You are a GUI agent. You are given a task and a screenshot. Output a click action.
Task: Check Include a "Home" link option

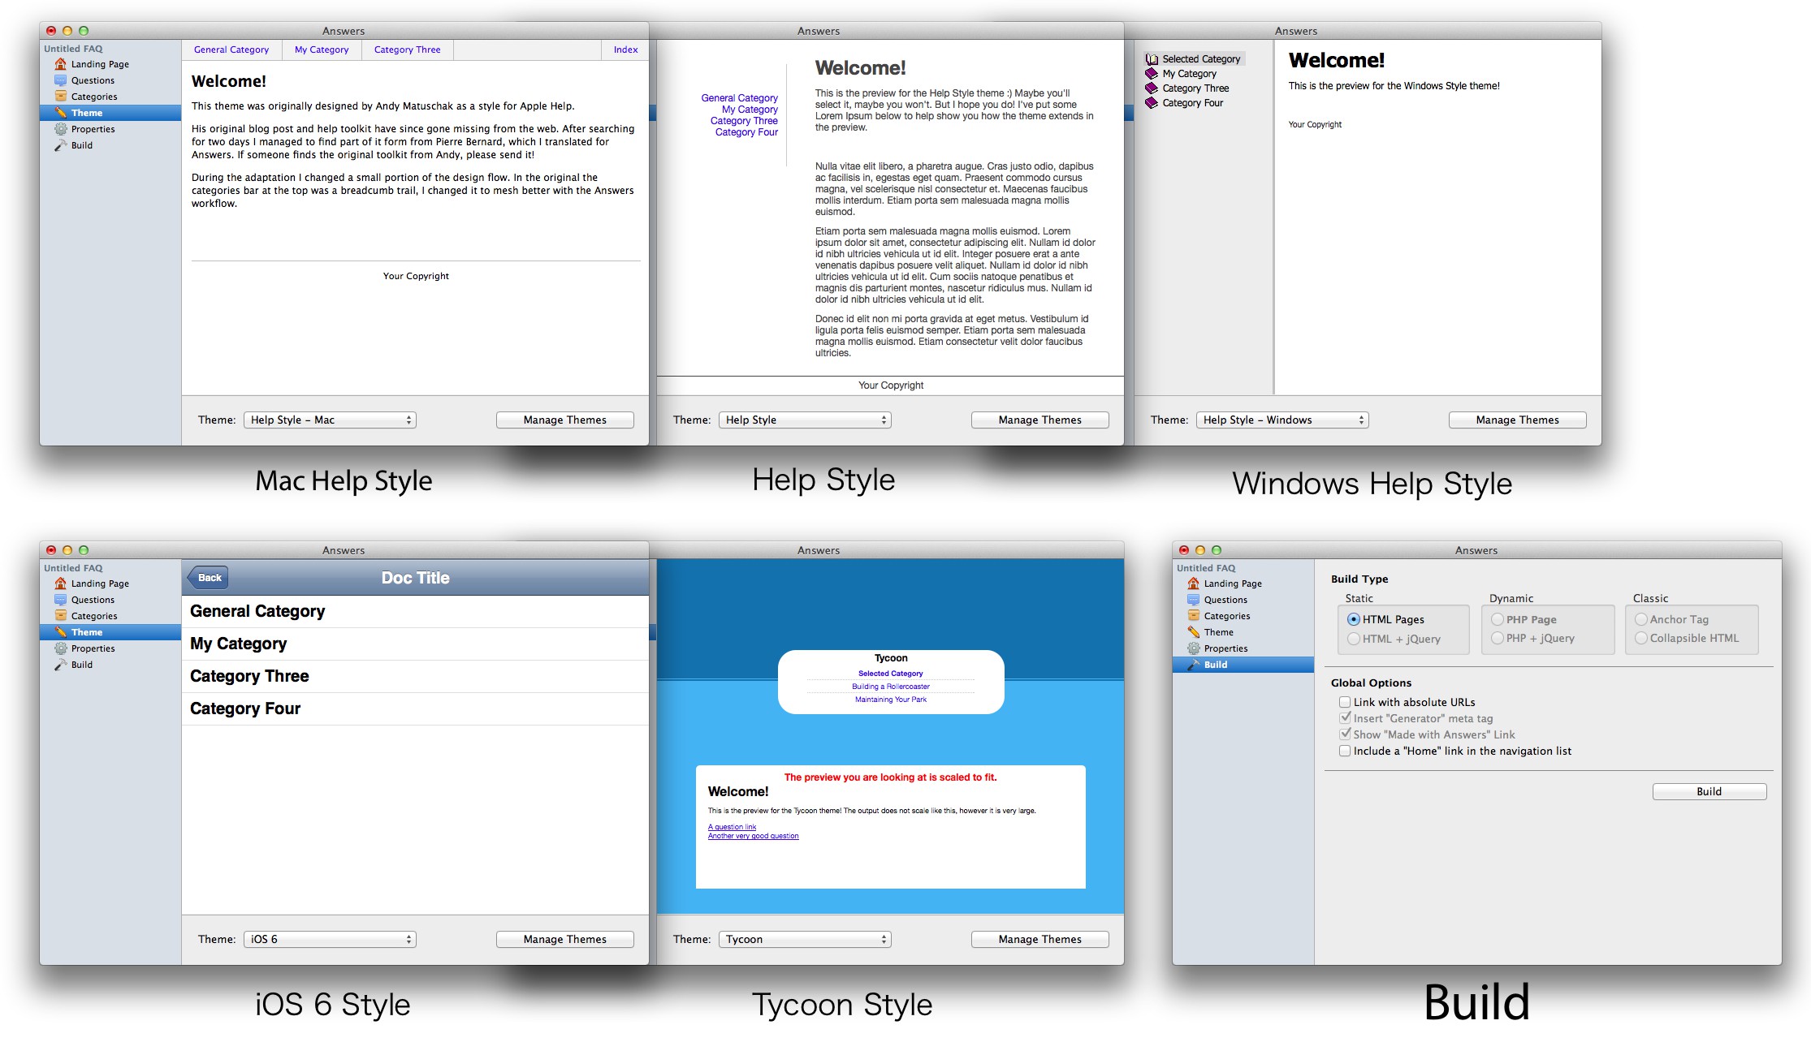coord(1345,751)
